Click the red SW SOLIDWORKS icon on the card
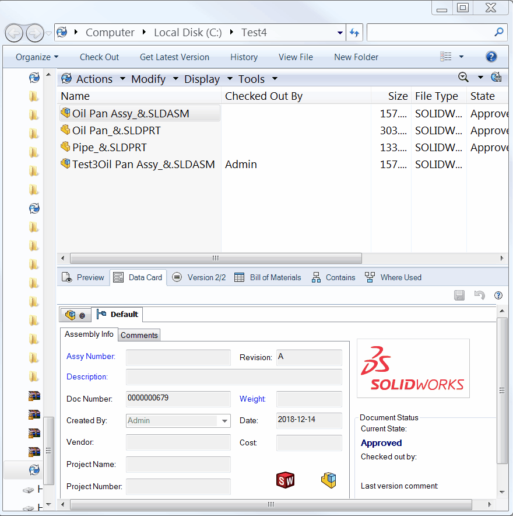Image resolution: width=513 pixels, height=516 pixels. [x=286, y=480]
